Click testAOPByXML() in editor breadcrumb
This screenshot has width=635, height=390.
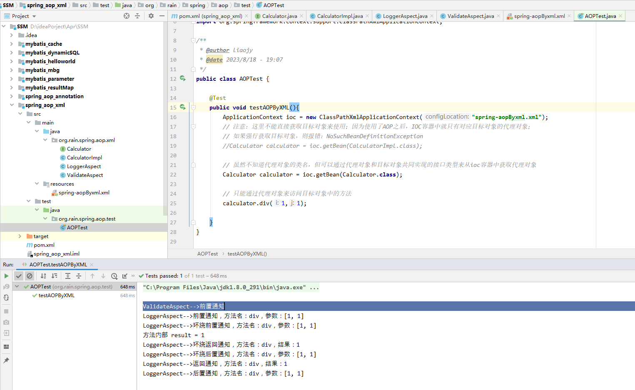point(247,254)
